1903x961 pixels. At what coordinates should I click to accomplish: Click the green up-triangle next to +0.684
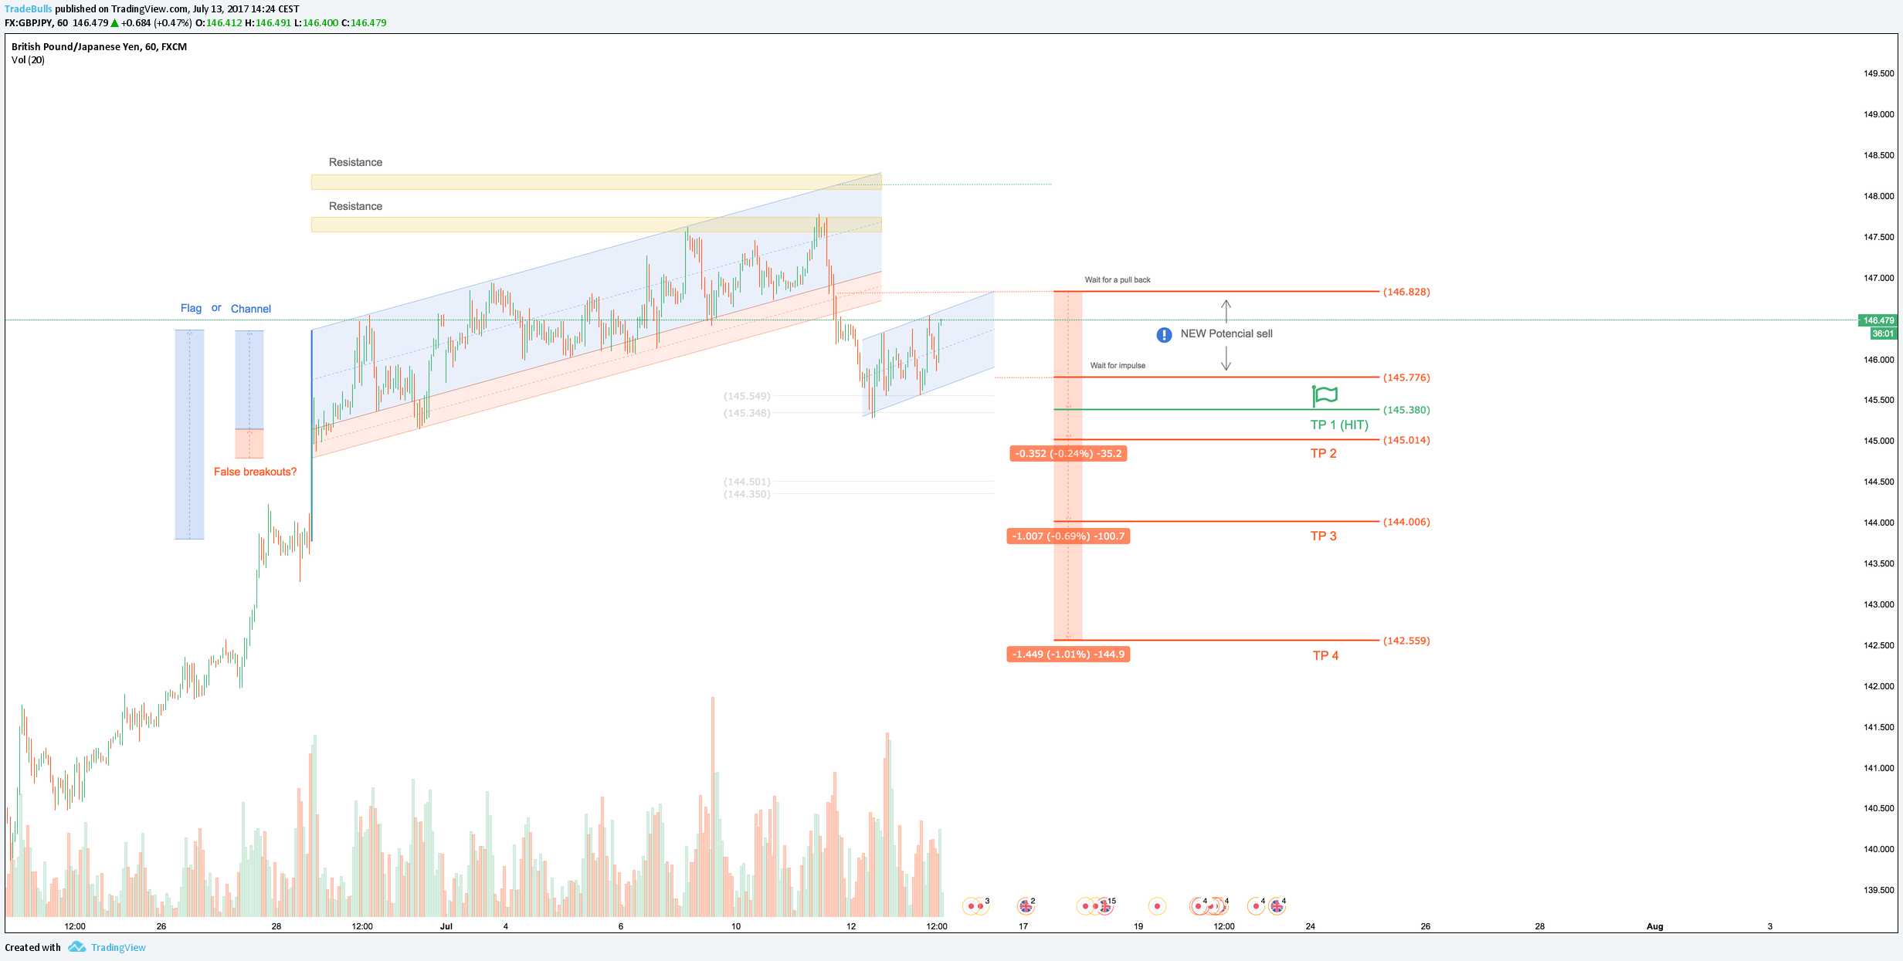coord(115,23)
